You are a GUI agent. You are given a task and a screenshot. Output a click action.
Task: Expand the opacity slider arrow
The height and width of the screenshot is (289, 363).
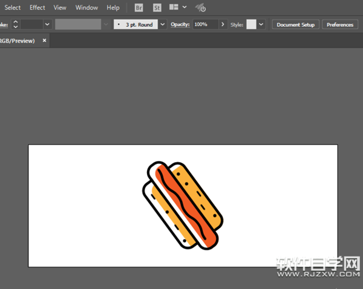223,25
